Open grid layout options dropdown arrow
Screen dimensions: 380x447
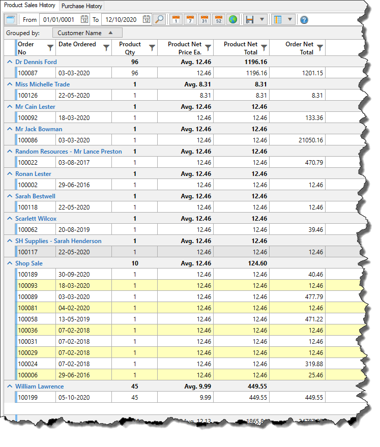pos(289,19)
